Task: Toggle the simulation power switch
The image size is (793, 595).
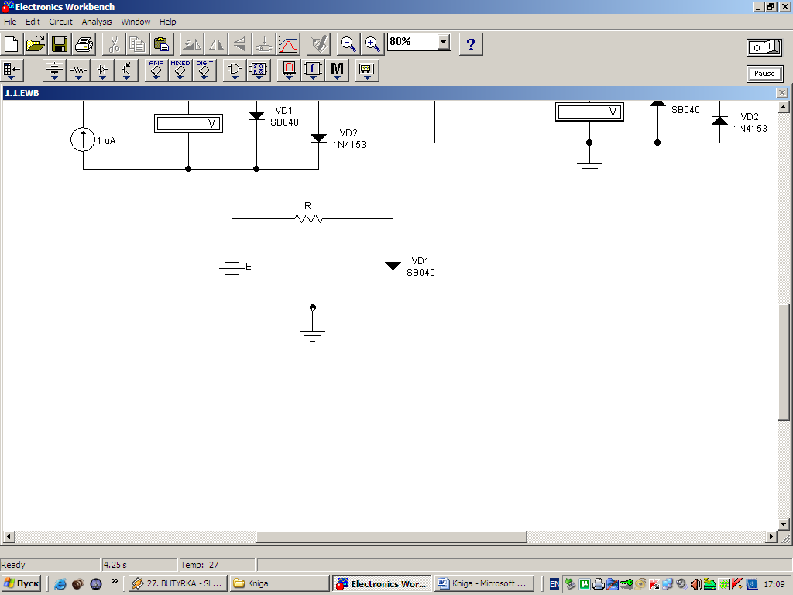Action: tap(764, 47)
